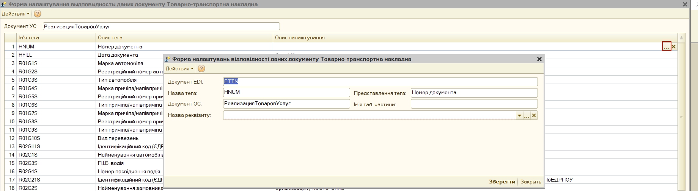Focus the Документ EDI field
This screenshot has height=191, width=698.
click(380, 82)
